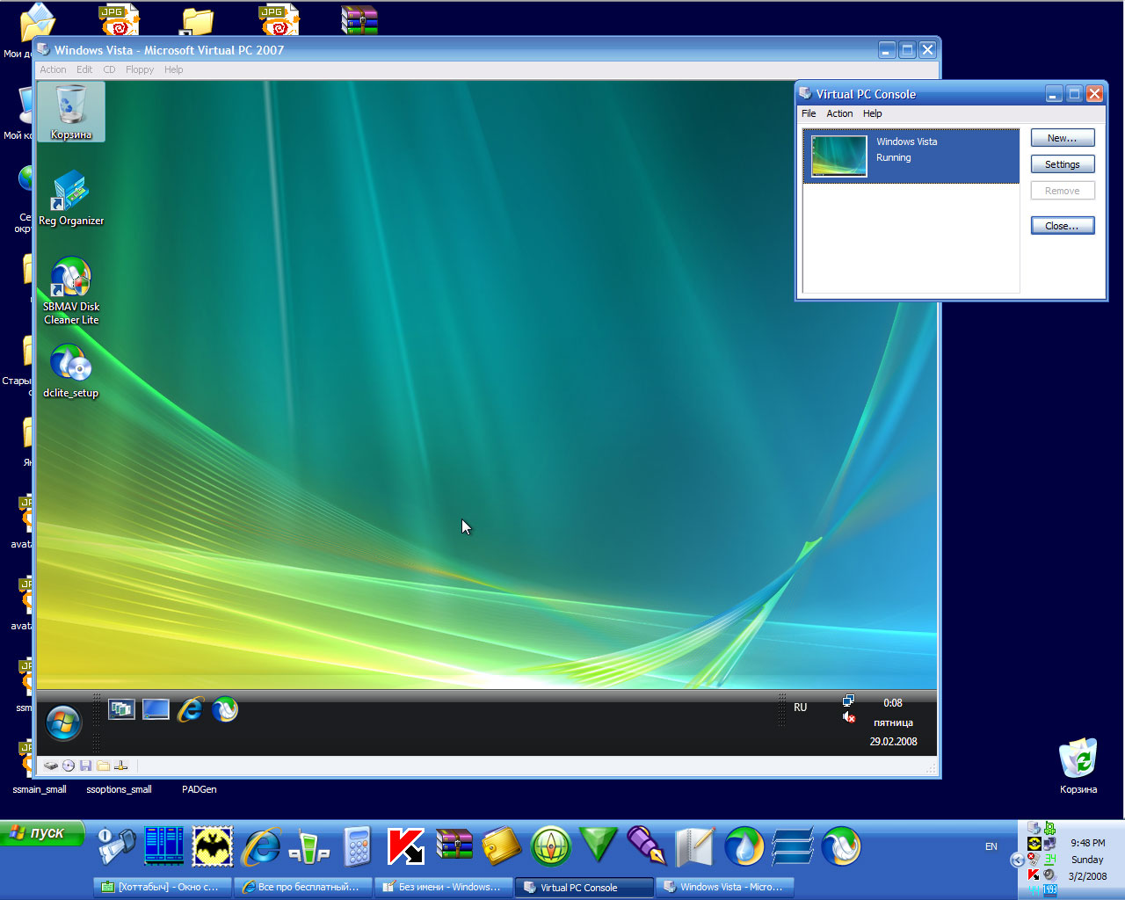Click network adapter icon in Virtual PC status bar
Viewport: 1125px width, 900px height.
(x=121, y=766)
